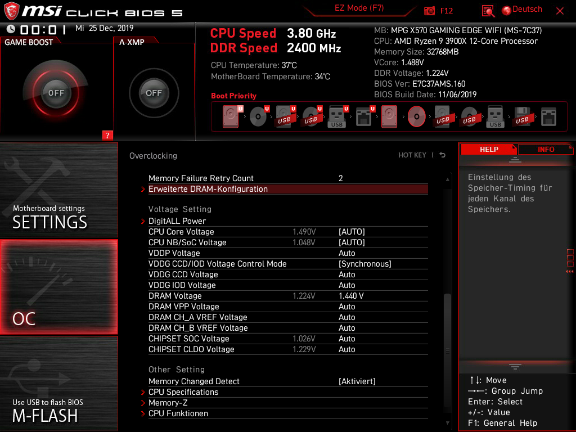Click the clock icon beside the time
The image size is (576, 432).
pyautogui.click(x=11, y=29)
